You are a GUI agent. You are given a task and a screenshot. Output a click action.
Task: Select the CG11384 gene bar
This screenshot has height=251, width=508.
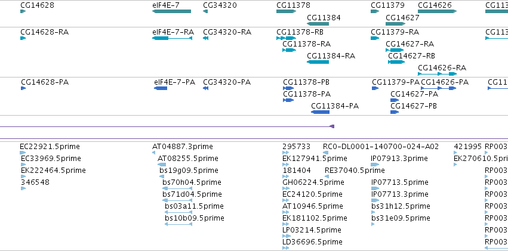tap(318, 24)
